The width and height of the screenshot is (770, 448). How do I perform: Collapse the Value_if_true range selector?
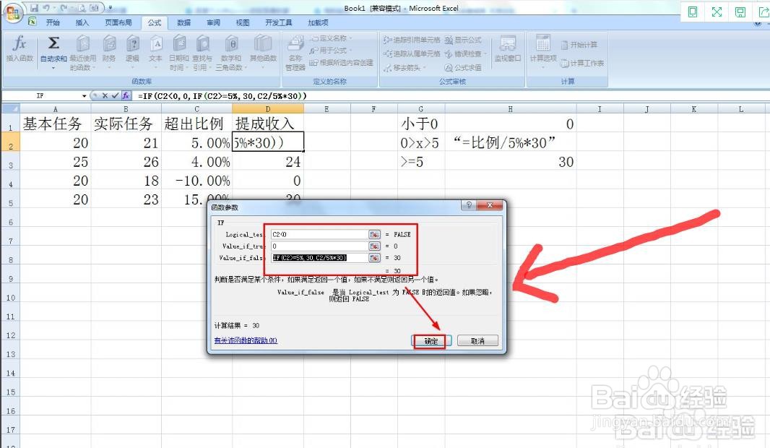[374, 246]
